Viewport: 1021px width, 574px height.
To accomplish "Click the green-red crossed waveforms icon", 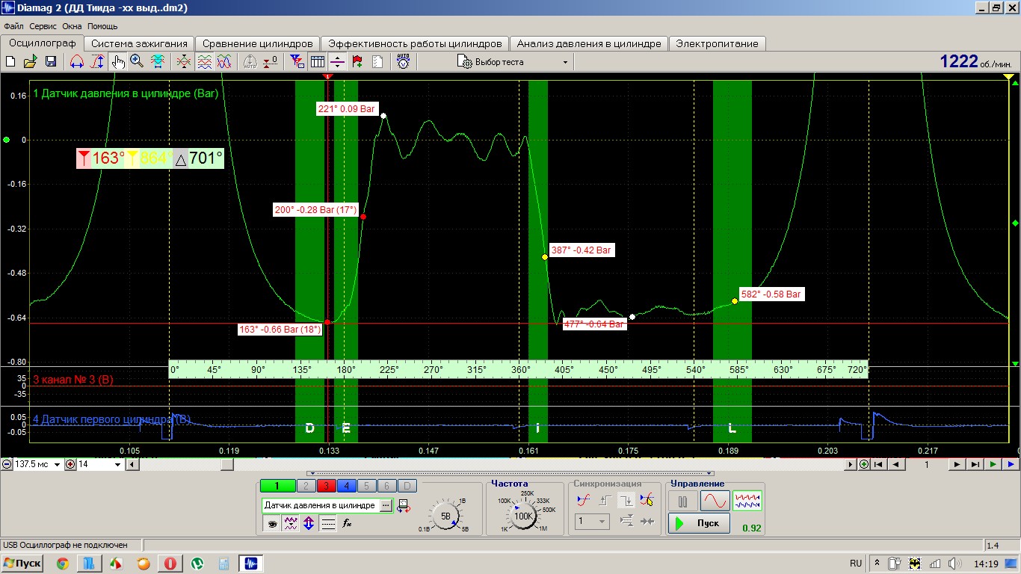I will (x=183, y=62).
